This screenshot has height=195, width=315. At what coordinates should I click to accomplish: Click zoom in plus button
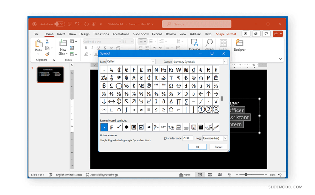[266, 175]
